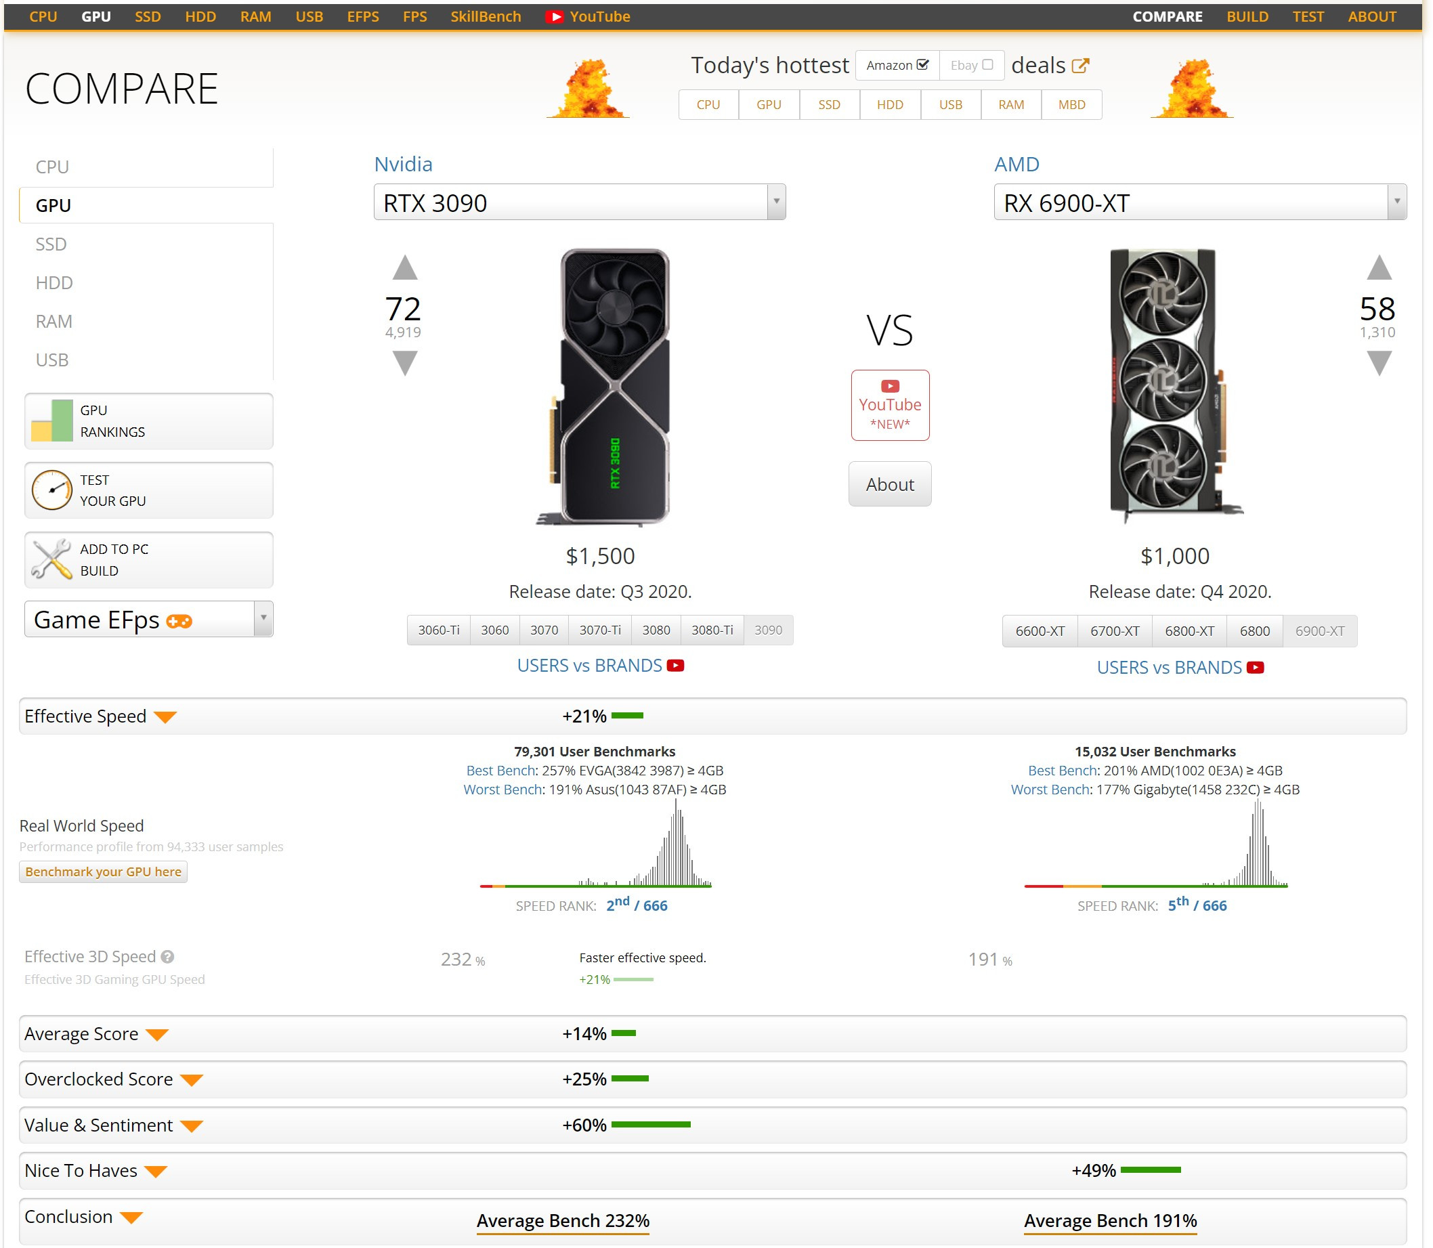Open the Effective 3D Speed help icon
This screenshot has width=1433, height=1248.
[x=167, y=957]
